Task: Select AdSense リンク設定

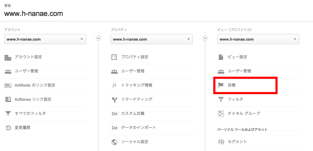Action: pos(33,99)
